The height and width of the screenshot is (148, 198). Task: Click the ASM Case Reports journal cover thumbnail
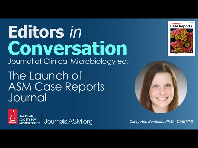pos(181,39)
